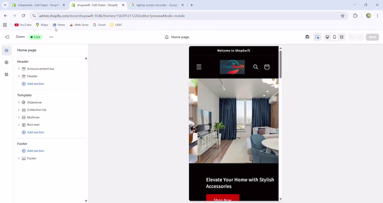Screen dimensions: 383x203
Task: Open the Theme settings gear icon
Action: tap(6, 63)
